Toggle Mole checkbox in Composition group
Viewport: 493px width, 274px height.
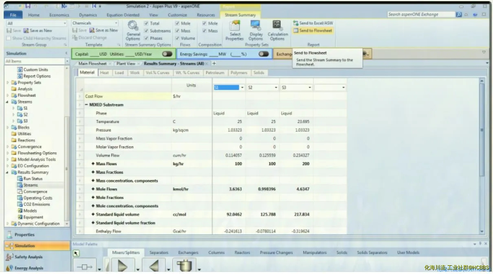(205, 24)
